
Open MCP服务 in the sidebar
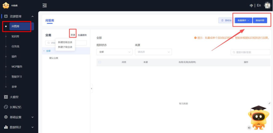pos(17,66)
